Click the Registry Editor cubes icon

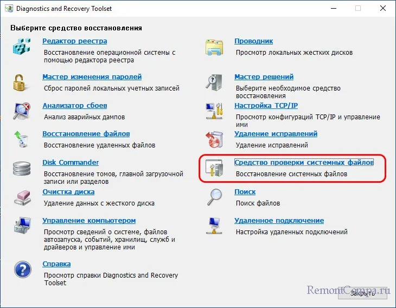tap(22, 46)
